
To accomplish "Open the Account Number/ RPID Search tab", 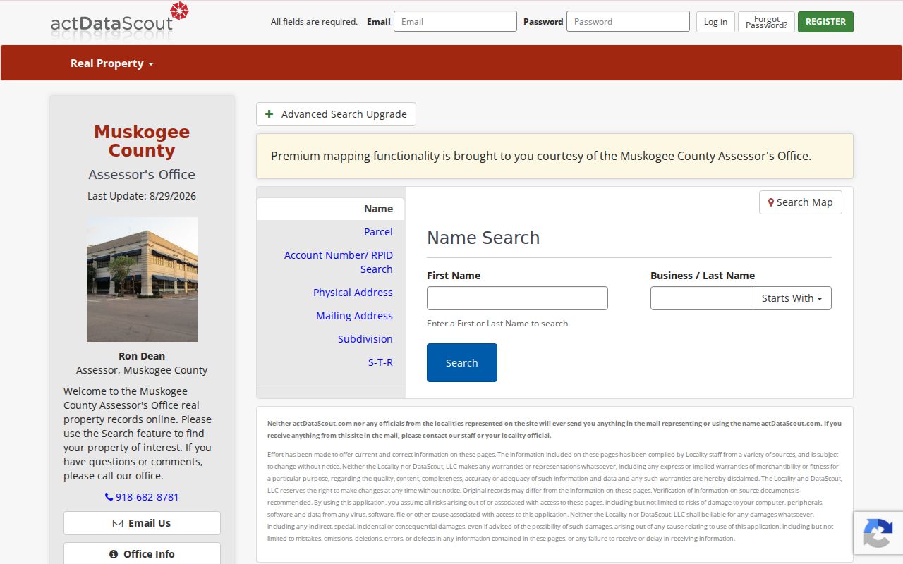I will pos(339,262).
